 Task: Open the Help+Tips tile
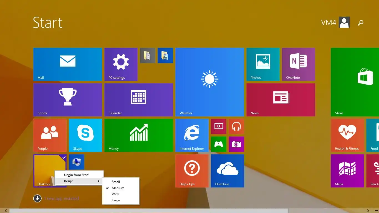point(192,171)
